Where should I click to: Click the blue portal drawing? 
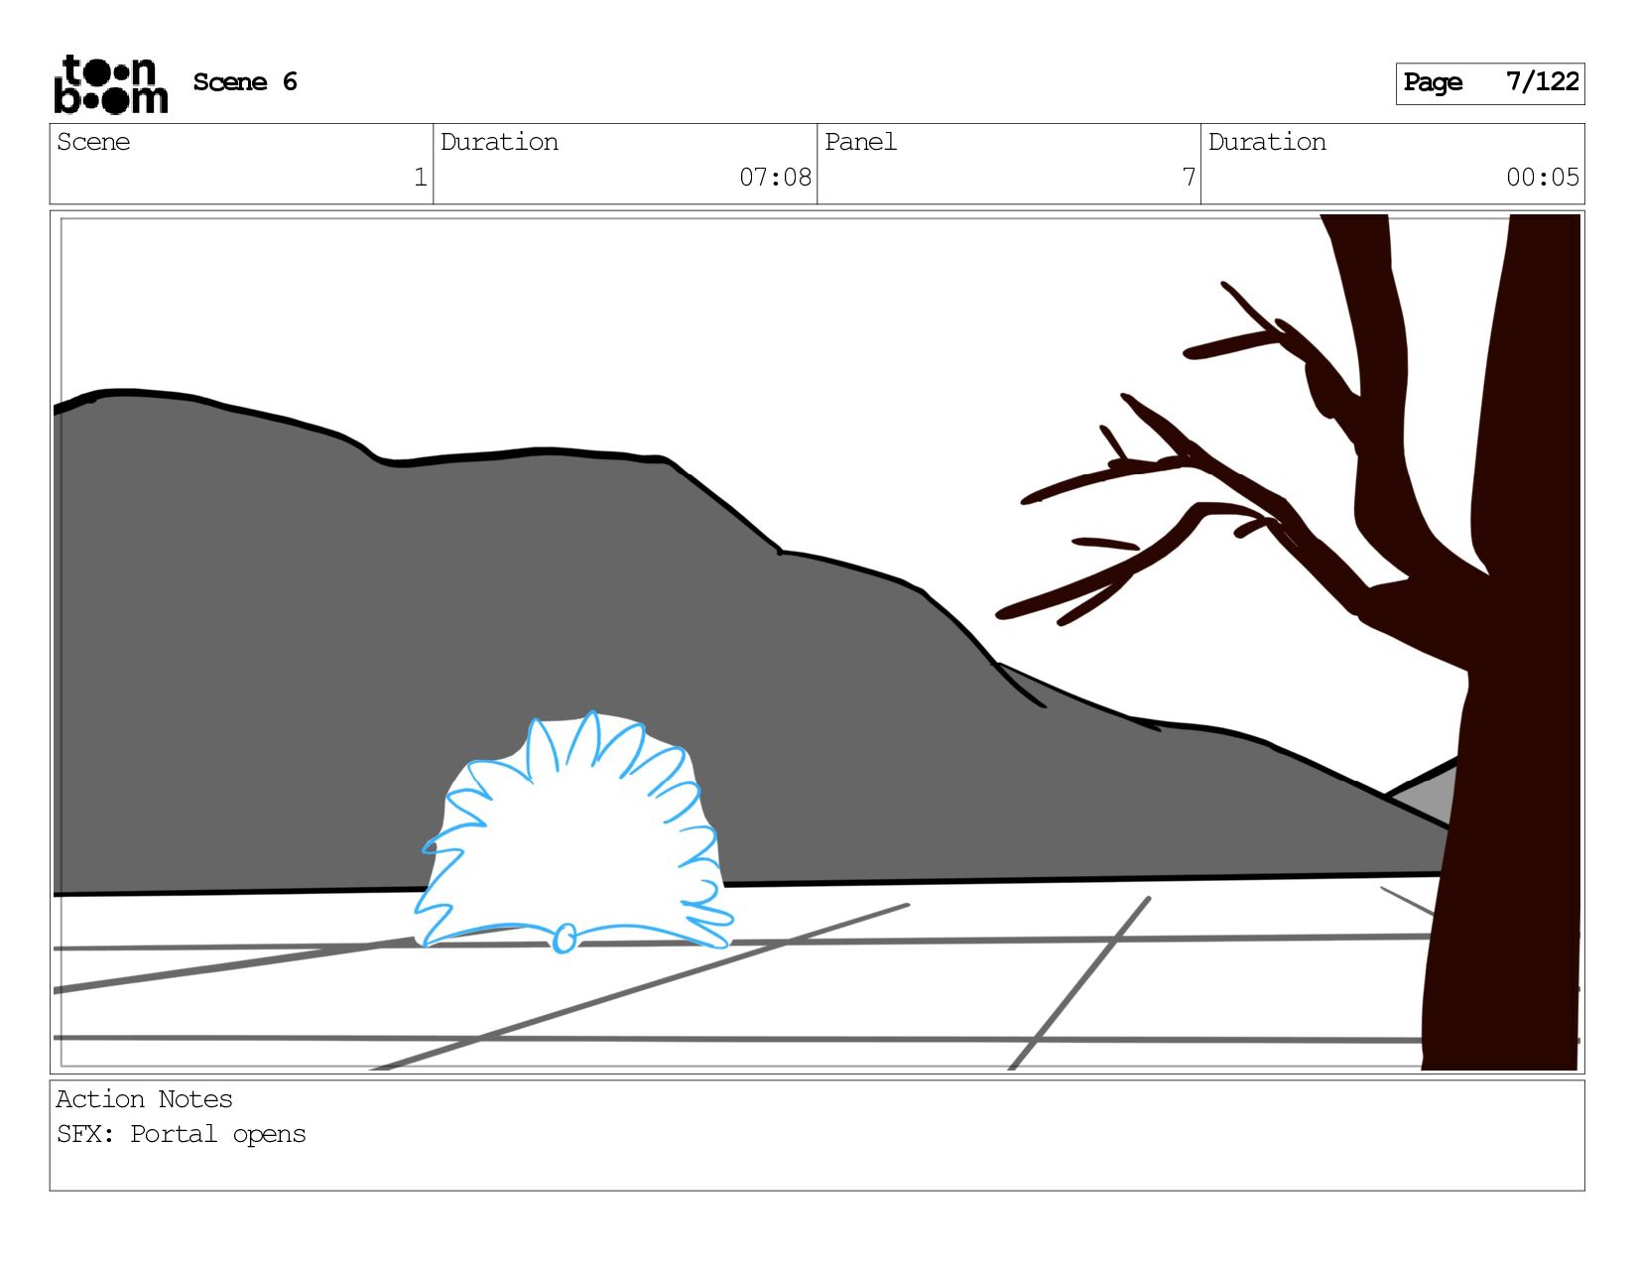(x=573, y=833)
